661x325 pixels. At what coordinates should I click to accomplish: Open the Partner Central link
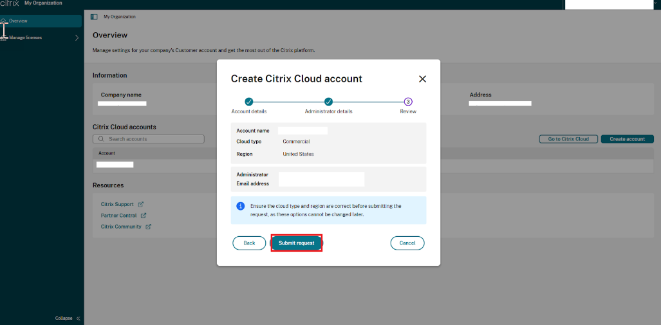(x=119, y=216)
